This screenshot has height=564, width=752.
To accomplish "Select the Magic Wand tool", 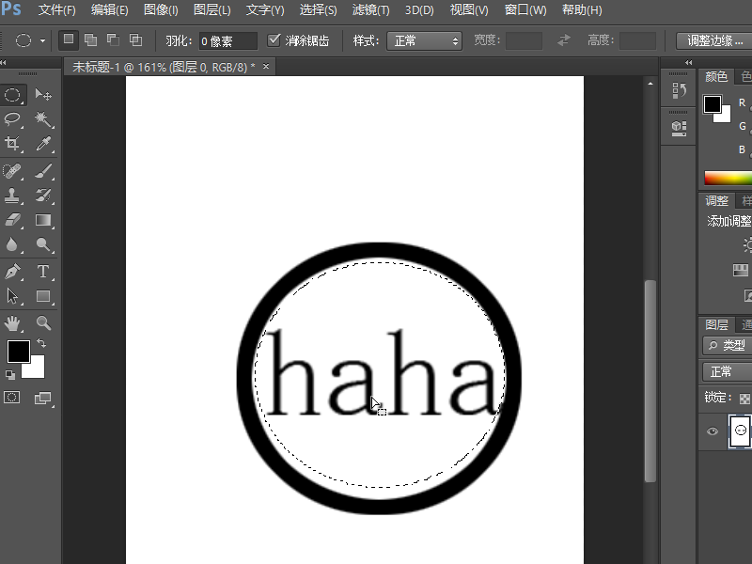I will click(x=43, y=119).
